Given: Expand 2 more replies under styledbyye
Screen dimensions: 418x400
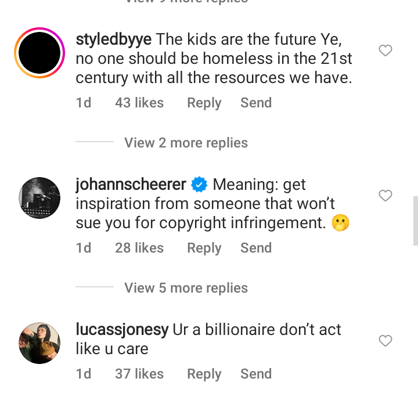Looking at the screenshot, I should [x=186, y=143].
